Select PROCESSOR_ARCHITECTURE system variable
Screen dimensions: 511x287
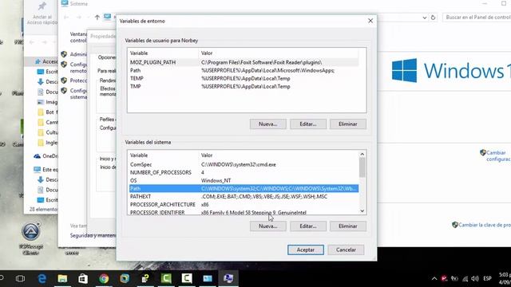click(244, 205)
